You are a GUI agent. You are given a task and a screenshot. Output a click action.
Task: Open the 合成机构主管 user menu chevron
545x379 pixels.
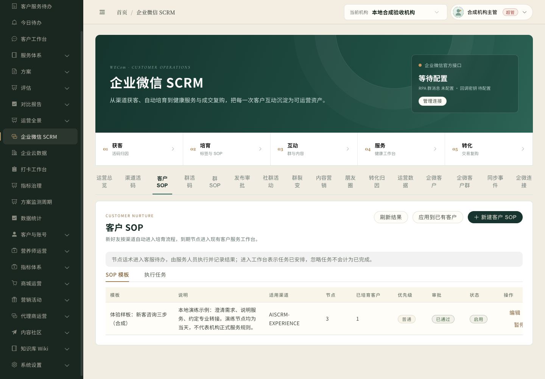pos(525,12)
